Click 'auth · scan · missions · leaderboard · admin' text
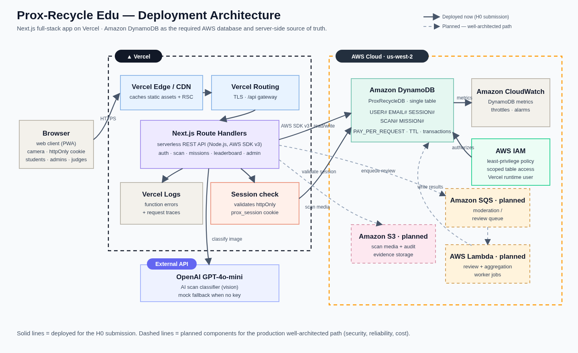This screenshot has width=578, height=353. [x=210, y=153]
